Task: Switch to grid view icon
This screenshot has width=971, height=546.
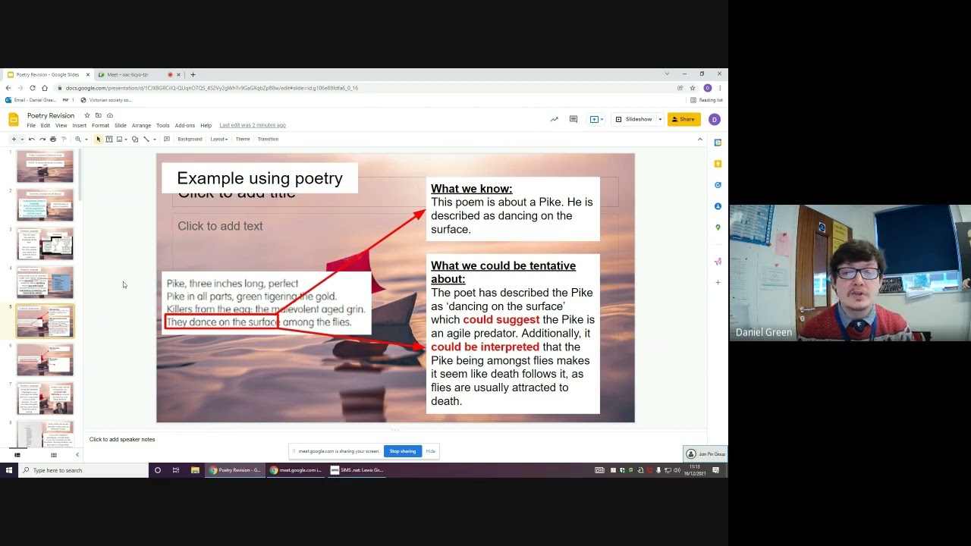Action: 53,455
